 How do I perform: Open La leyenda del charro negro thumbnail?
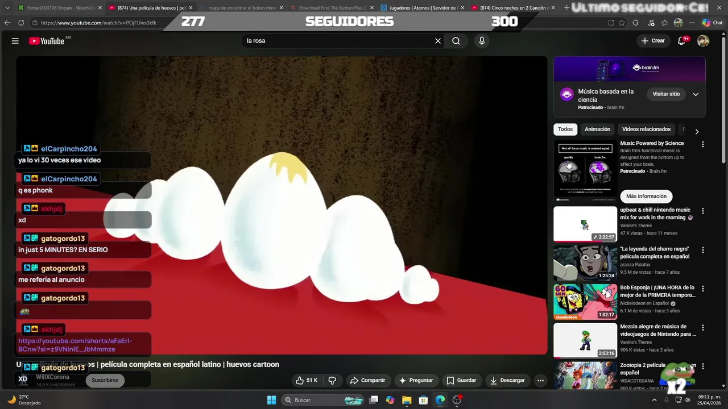pyautogui.click(x=585, y=263)
